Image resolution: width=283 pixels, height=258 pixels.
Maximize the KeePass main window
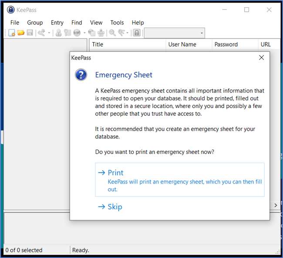pos(246,10)
